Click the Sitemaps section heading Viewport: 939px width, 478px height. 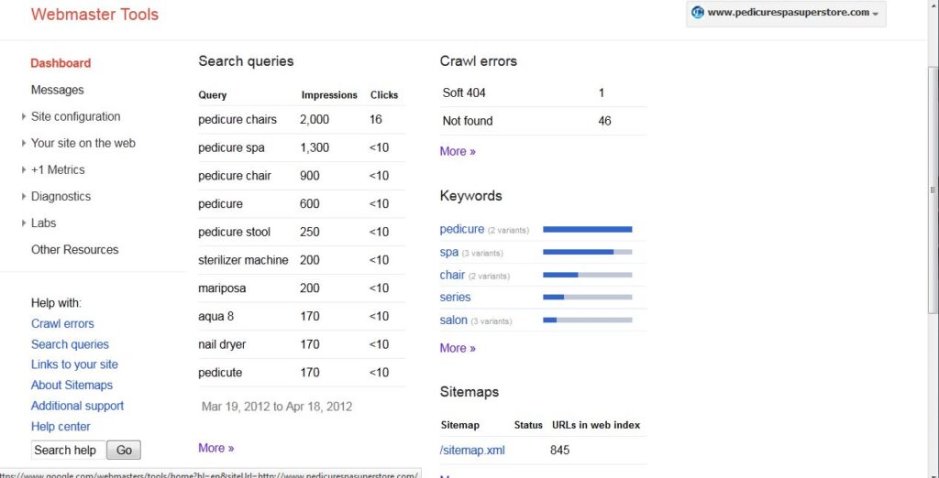pos(469,393)
